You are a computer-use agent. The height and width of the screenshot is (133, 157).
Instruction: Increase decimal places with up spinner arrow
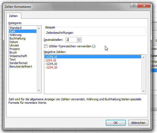point(79,39)
